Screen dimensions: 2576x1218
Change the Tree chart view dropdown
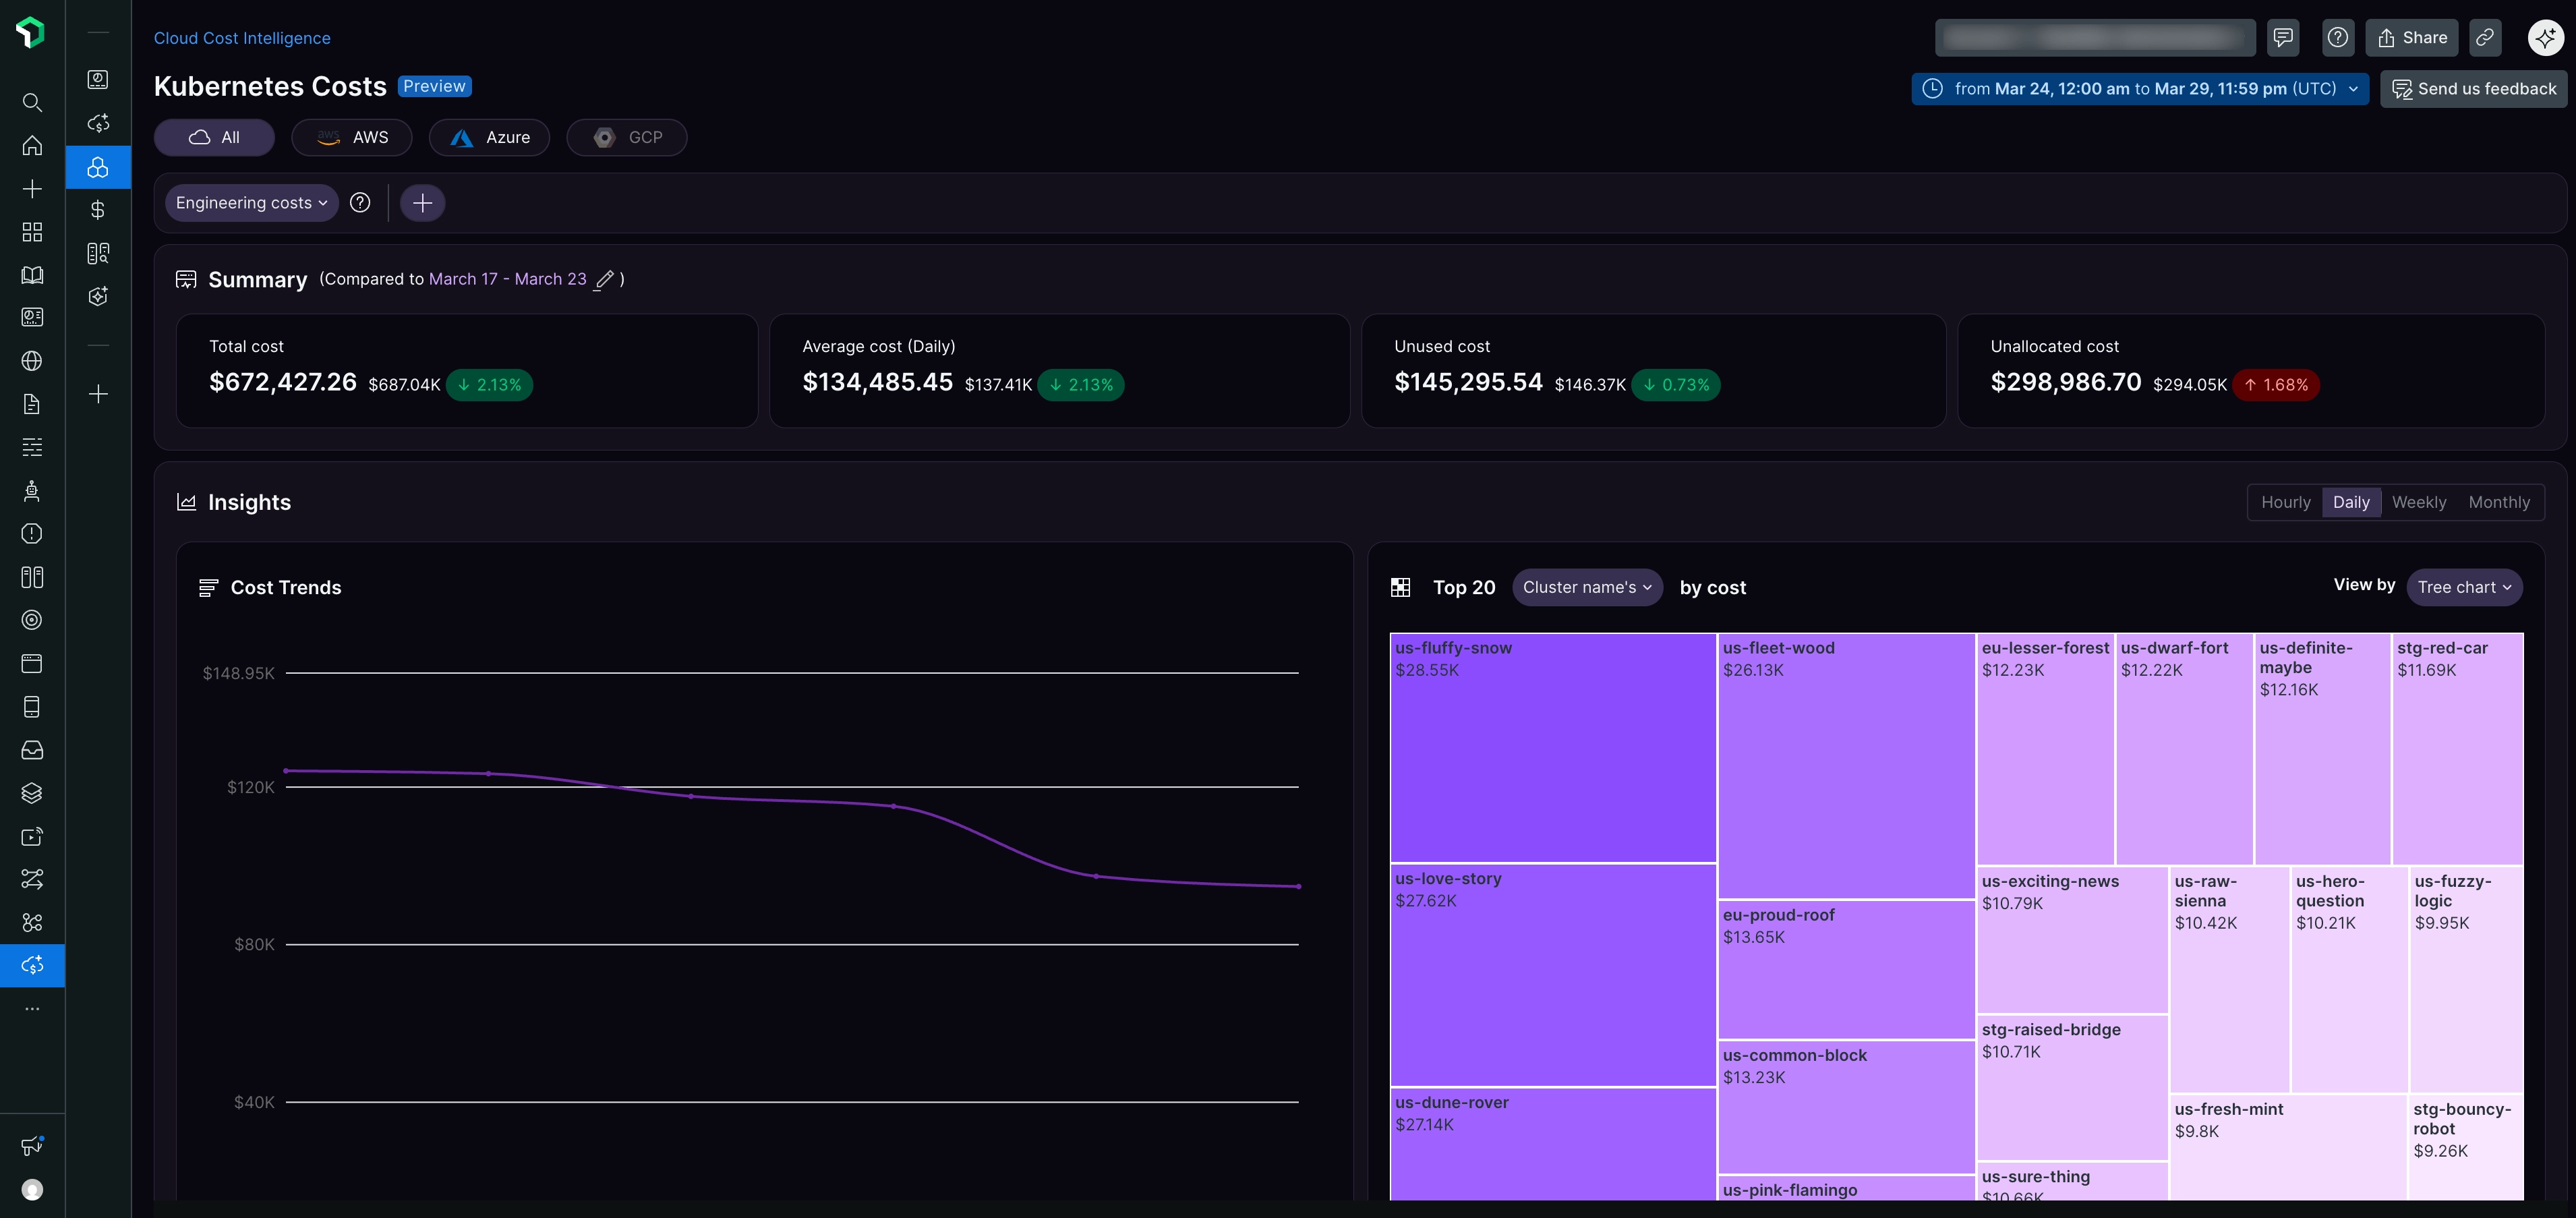tap(2464, 587)
